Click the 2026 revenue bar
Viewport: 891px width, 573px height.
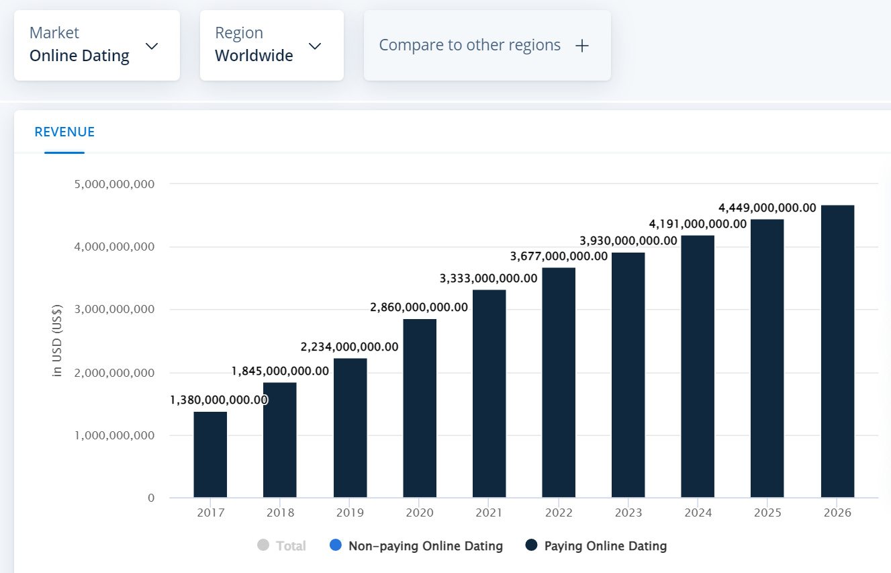click(837, 349)
